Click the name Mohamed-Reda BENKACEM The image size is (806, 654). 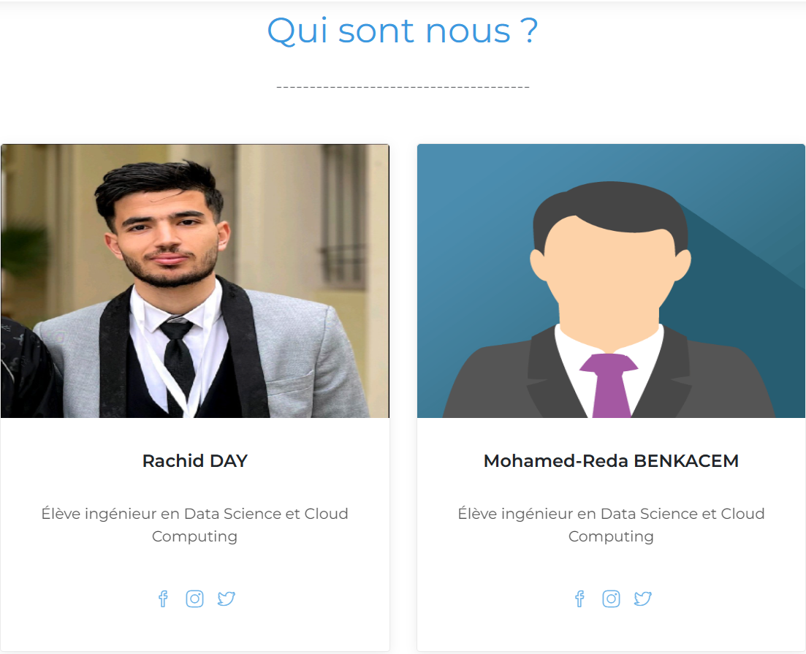[611, 460]
